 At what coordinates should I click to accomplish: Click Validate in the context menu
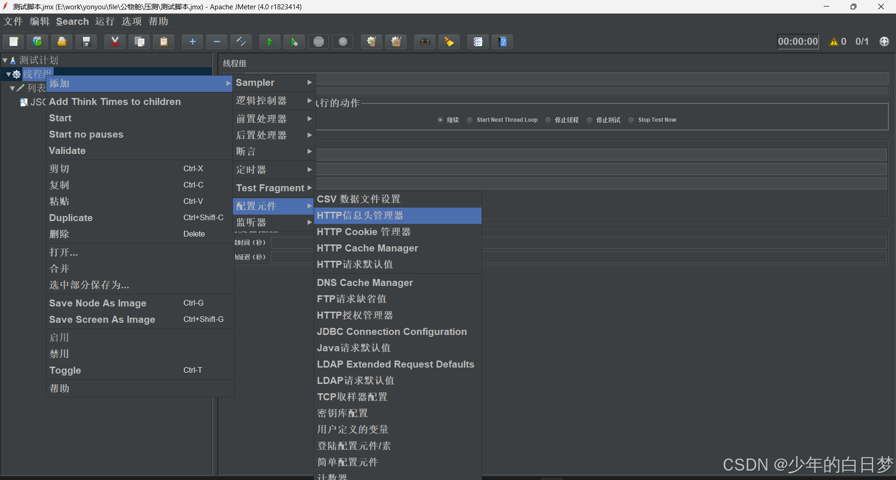(x=140, y=151)
